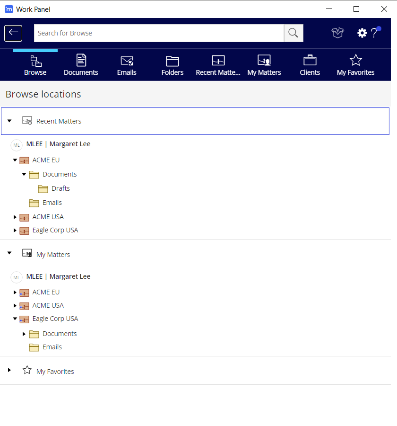Collapse Eagle Corp USA under My Matters
Screen dimensions: 397x426
[15, 319]
